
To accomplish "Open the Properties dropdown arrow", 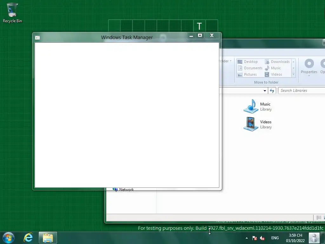I will 309,76.
